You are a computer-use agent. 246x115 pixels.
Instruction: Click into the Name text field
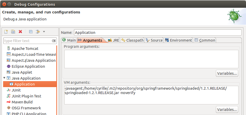pos(158,33)
